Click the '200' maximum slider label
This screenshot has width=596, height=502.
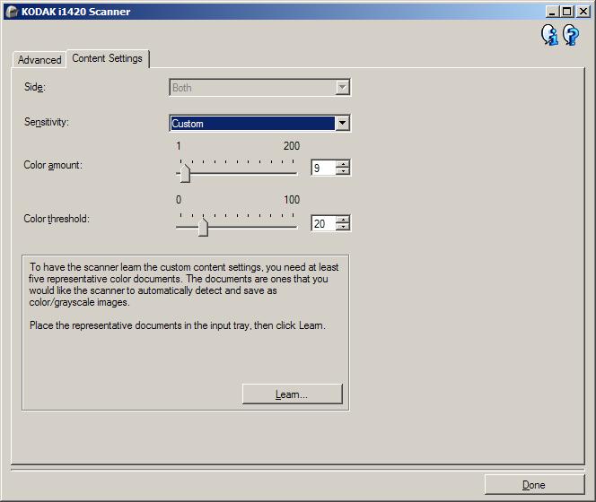tap(292, 146)
